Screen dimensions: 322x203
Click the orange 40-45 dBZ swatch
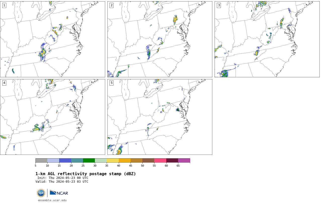pyautogui.click(x=125, y=161)
